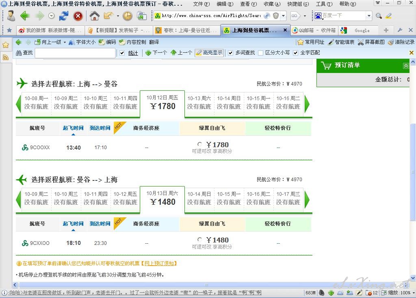Select the ¥1780 outbound fare radio button
Viewport: 416px width, 298px height.
(x=199, y=144)
